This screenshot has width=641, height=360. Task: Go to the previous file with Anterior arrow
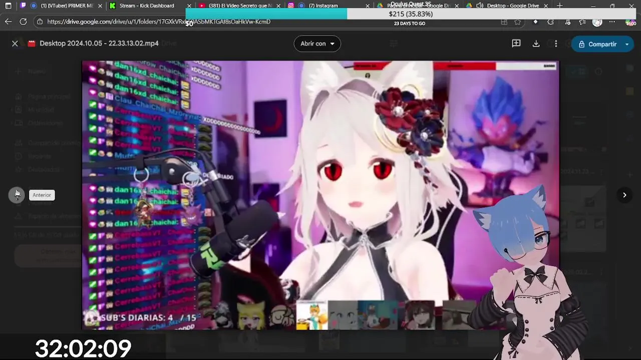[17, 195]
